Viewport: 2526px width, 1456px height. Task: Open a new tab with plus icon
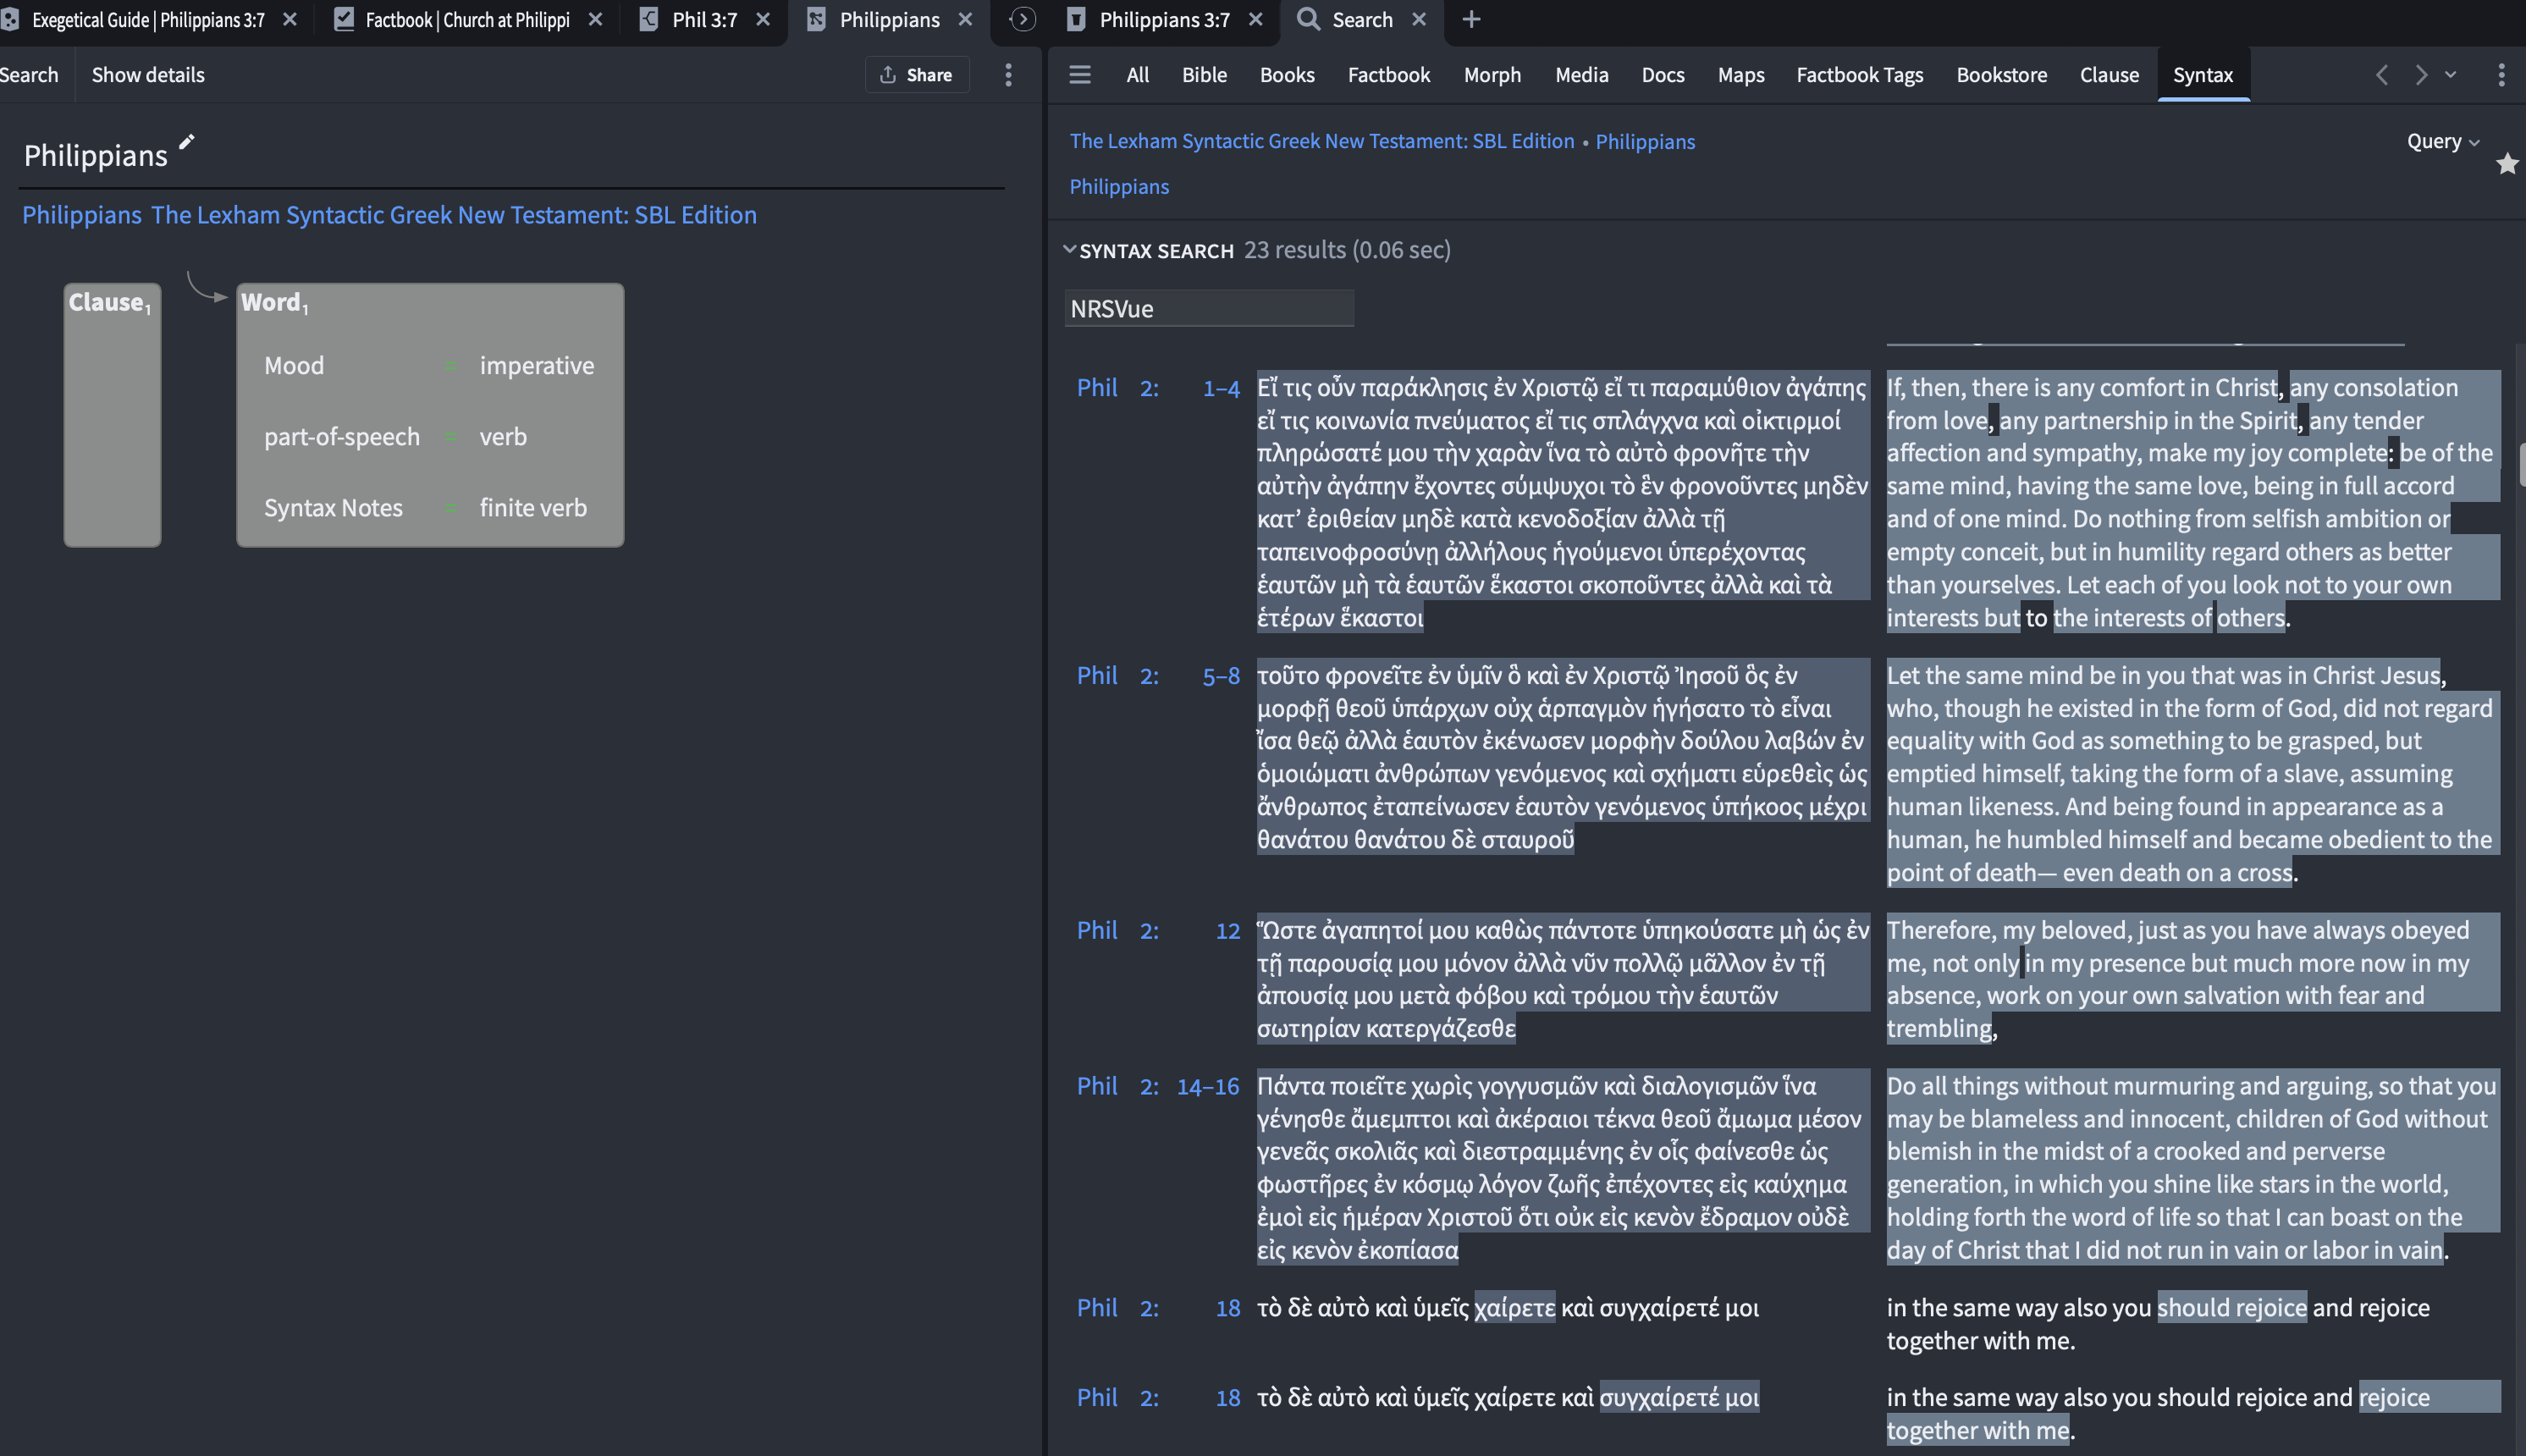pyautogui.click(x=1471, y=20)
